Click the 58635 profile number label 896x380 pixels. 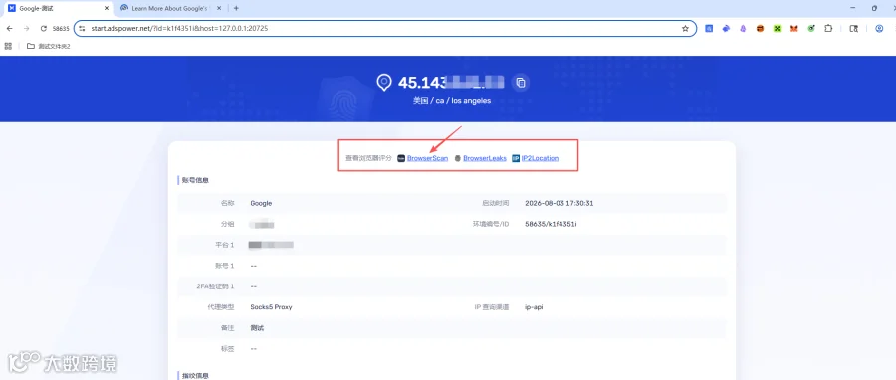[x=61, y=29]
